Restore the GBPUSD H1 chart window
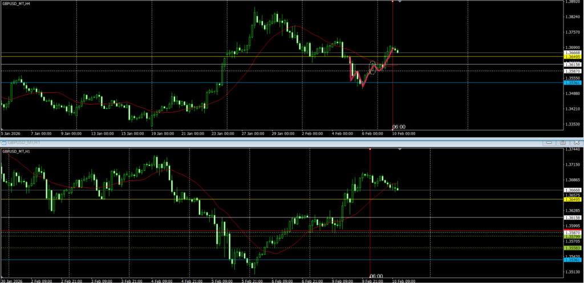584x283 pixels. coord(562,142)
